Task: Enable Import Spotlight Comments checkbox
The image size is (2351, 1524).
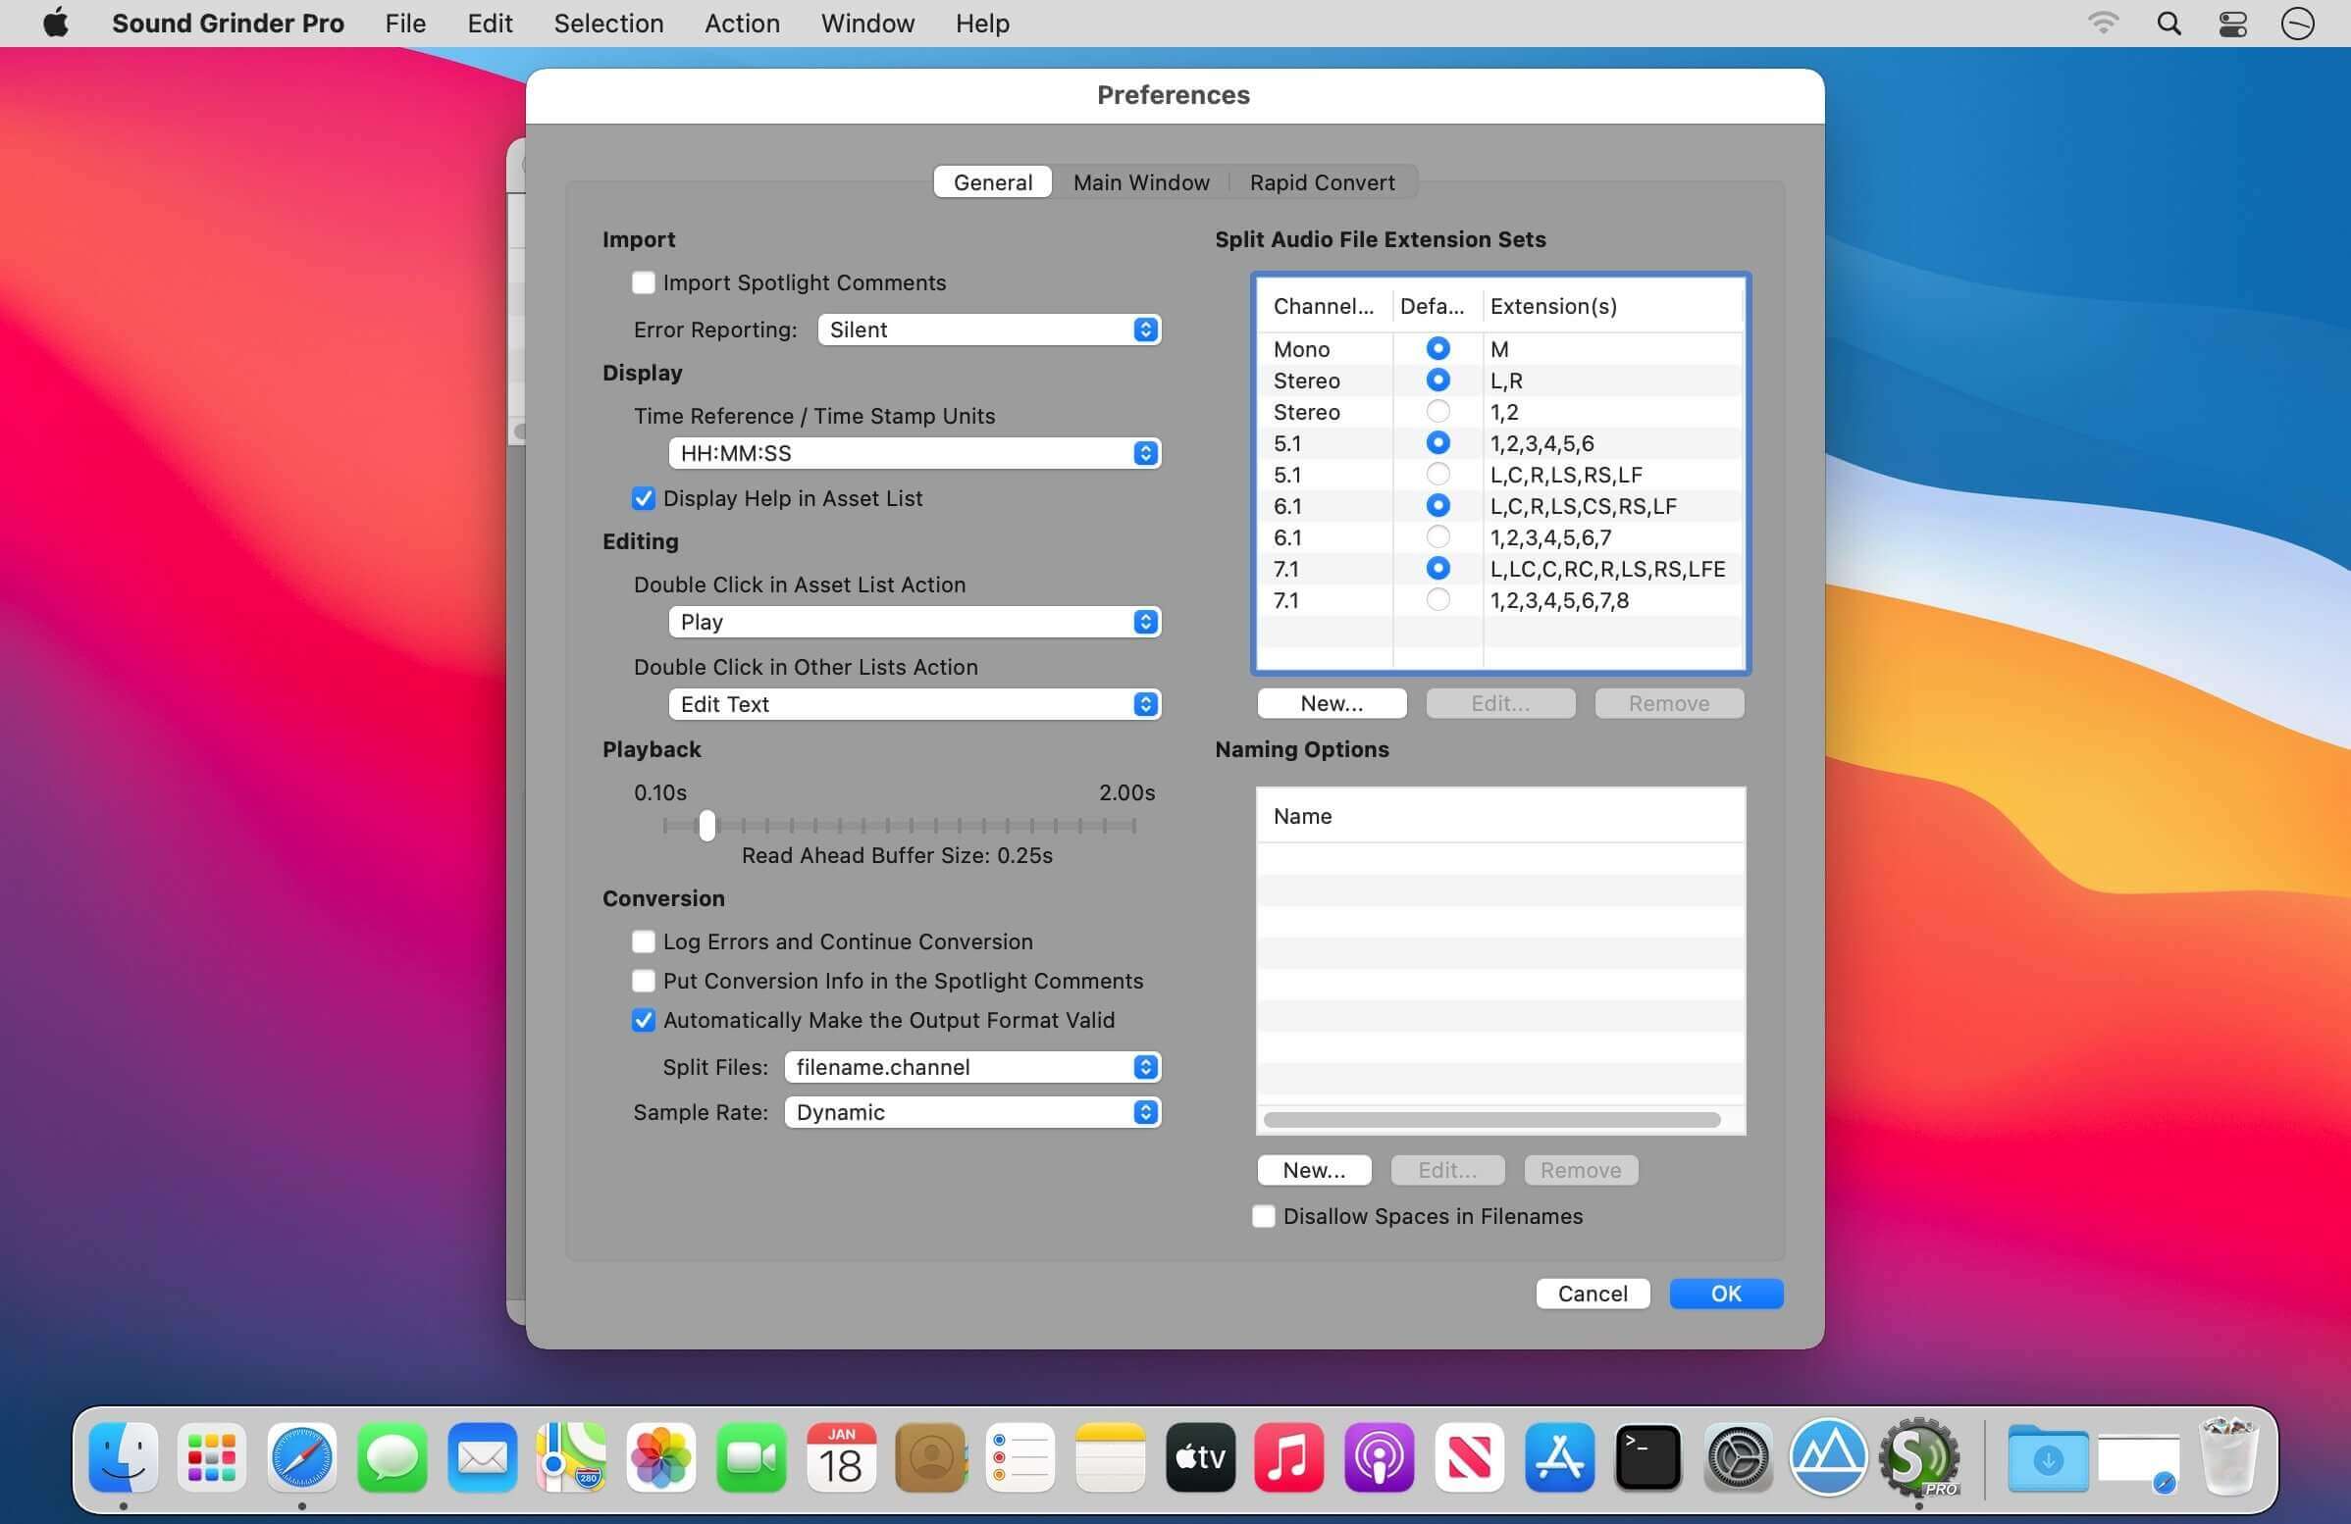Action: click(x=643, y=283)
